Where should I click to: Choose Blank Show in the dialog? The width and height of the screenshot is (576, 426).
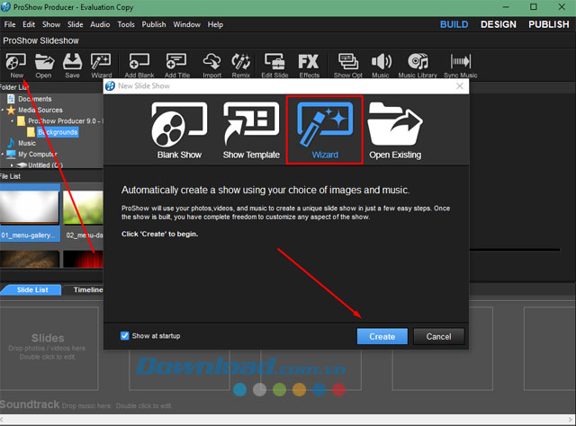click(x=179, y=130)
